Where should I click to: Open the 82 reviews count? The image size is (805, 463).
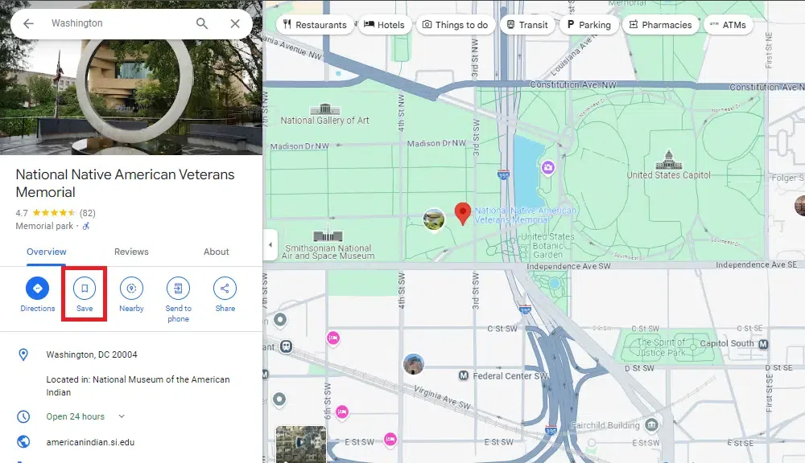tap(87, 213)
